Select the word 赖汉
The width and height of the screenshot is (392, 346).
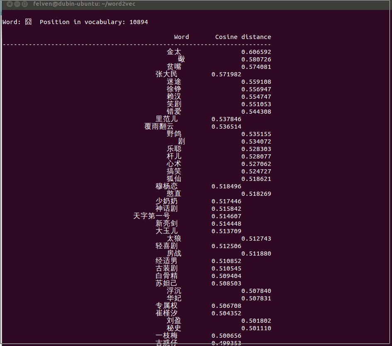point(174,97)
